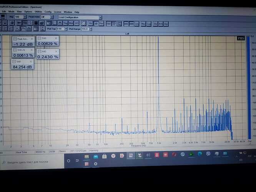Viewport: 256px width, 192px height.
Task: Open the Options menu
Action: 28,12
